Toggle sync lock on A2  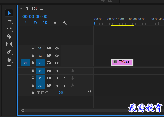pos(49,78)
